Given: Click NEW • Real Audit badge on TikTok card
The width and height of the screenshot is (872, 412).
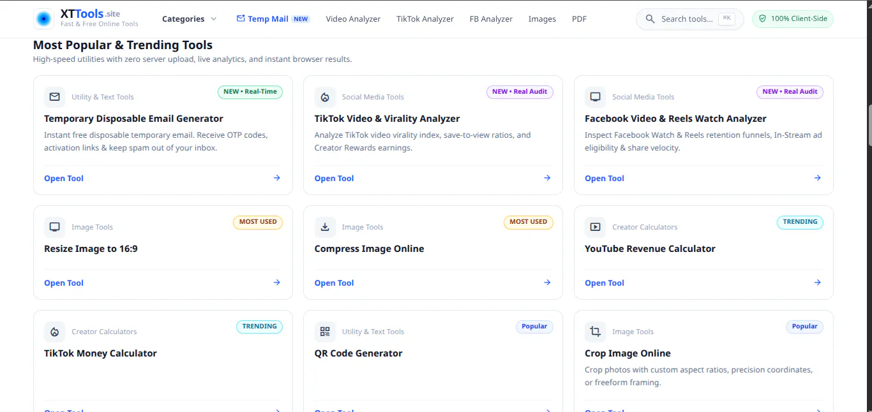Looking at the screenshot, I should point(520,92).
